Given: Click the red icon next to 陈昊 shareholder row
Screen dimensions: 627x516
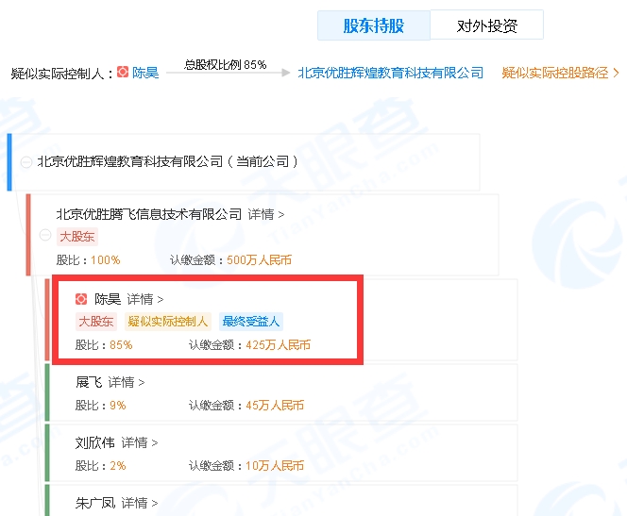Looking at the screenshot, I should coord(81,299).
